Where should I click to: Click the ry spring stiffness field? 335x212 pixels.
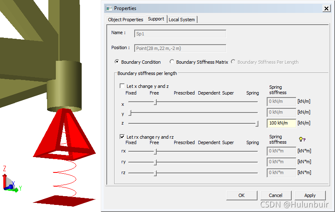(281, 162)
